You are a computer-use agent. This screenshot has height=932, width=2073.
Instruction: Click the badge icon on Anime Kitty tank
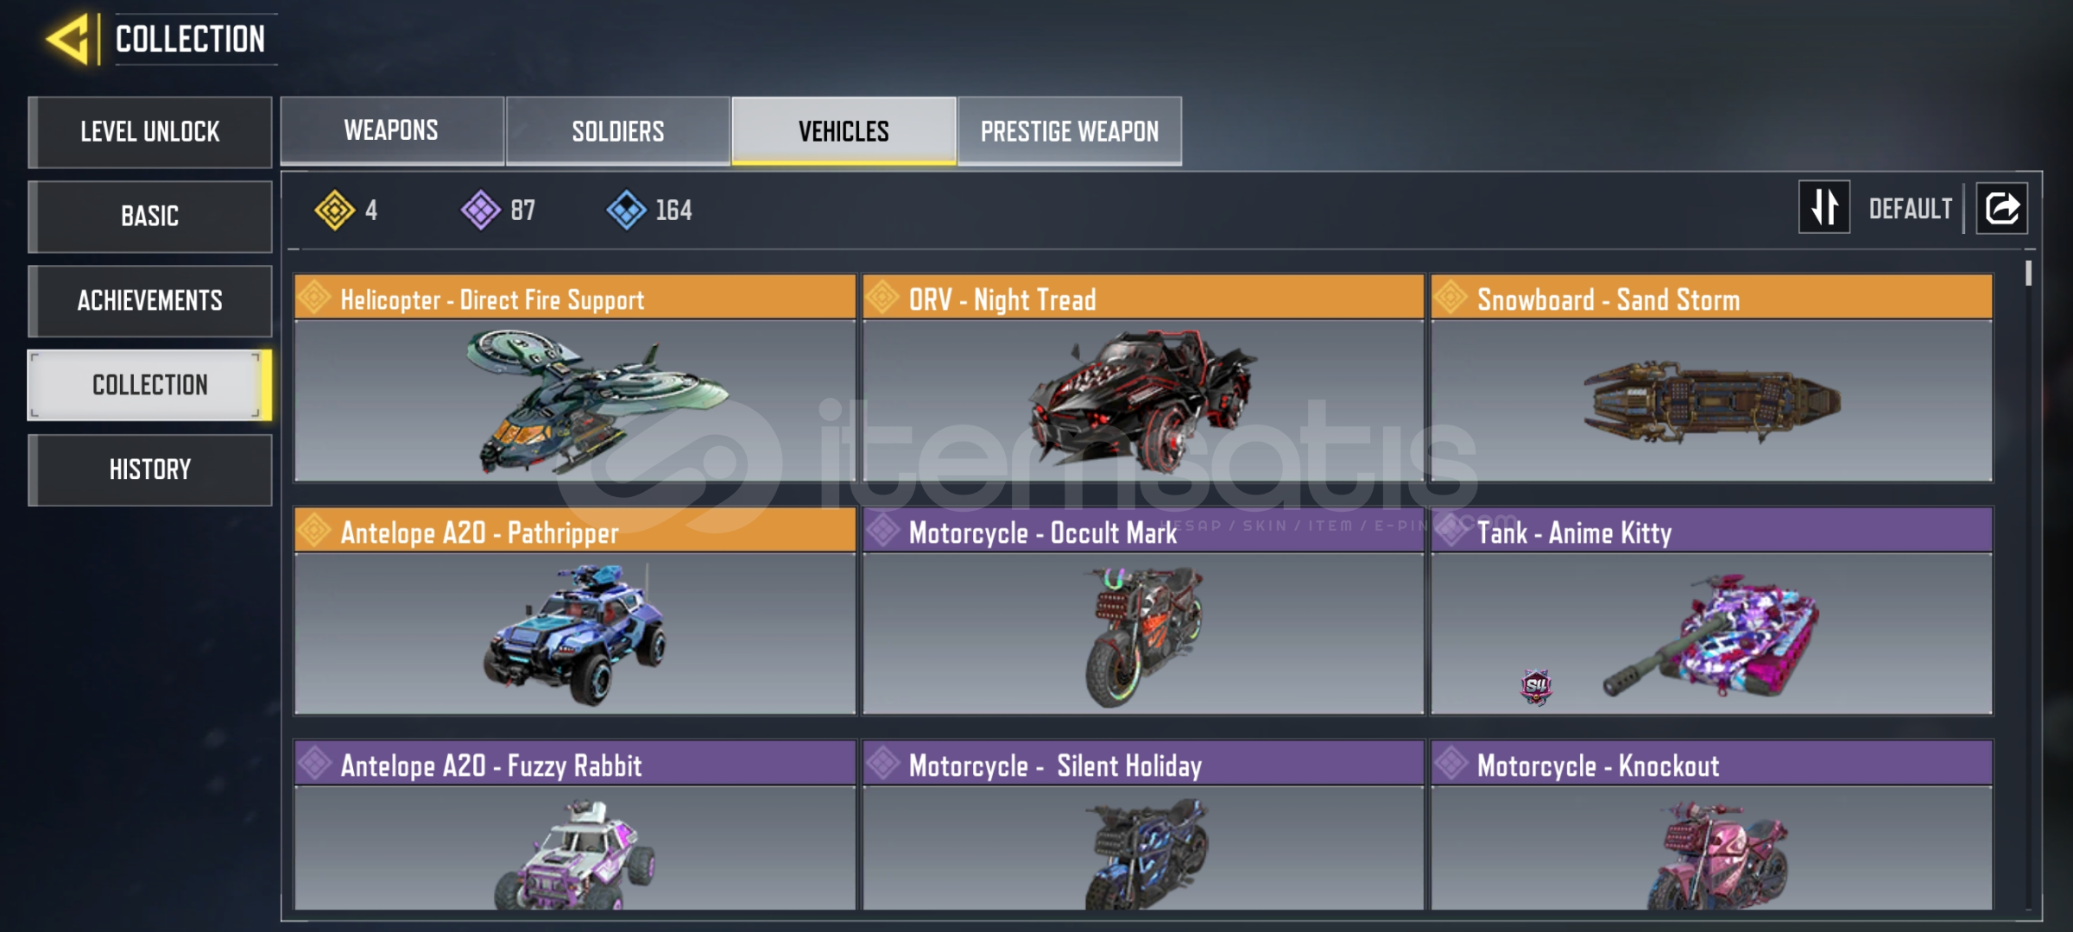coord(1536,687)
